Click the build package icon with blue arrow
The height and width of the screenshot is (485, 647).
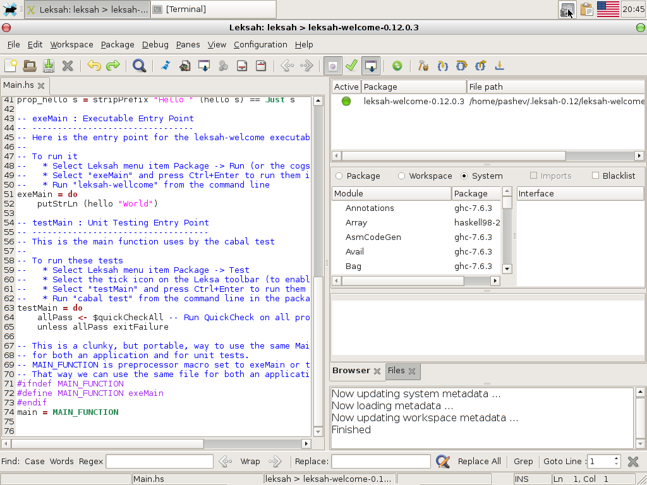204,66
